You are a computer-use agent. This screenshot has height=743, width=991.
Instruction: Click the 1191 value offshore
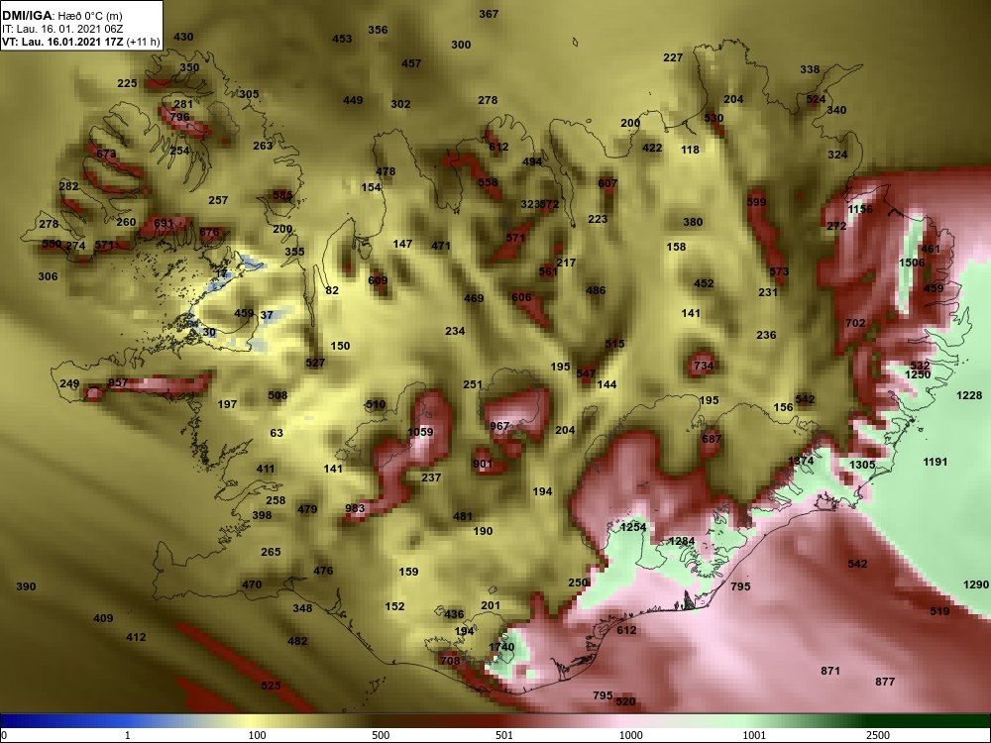click(936, 462)
